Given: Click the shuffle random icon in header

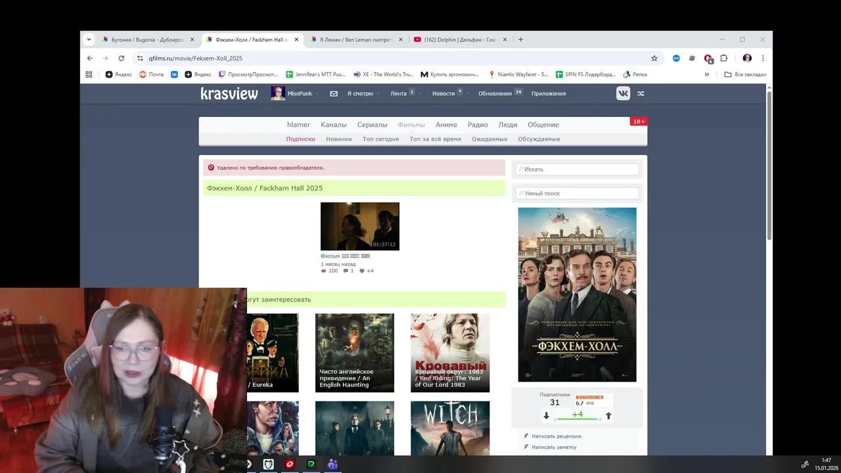Looking at the screenshot, I should (641, 93).
